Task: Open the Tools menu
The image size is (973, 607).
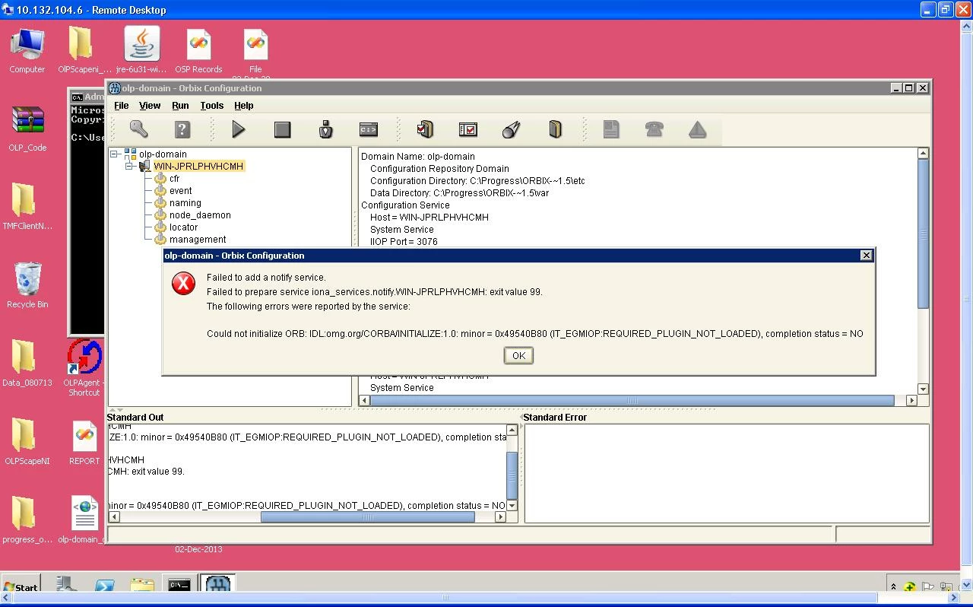Action: [212, 106]
